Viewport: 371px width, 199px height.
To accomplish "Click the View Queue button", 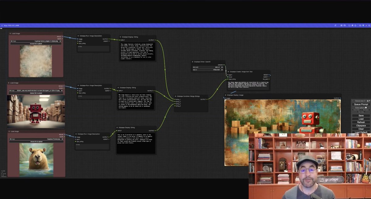I will tap(365, 110).
